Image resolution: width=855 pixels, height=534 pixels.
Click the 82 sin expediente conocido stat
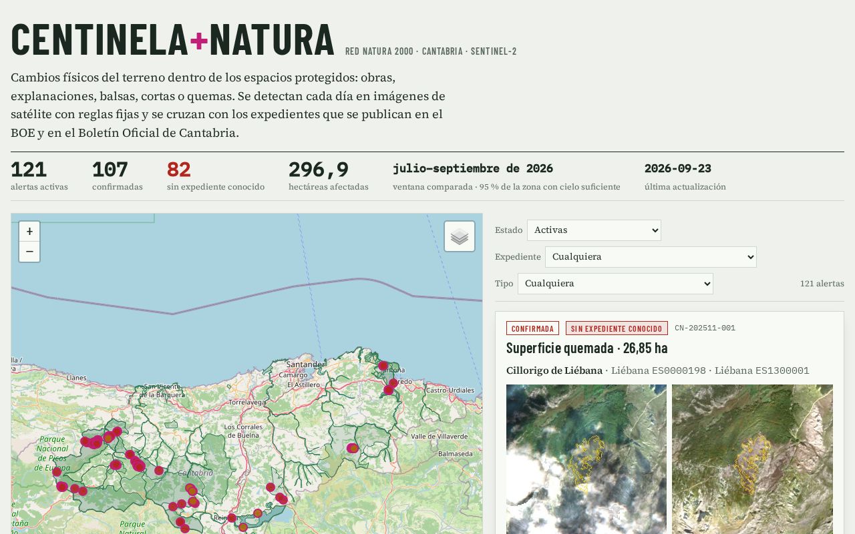[x=215, y=176]
